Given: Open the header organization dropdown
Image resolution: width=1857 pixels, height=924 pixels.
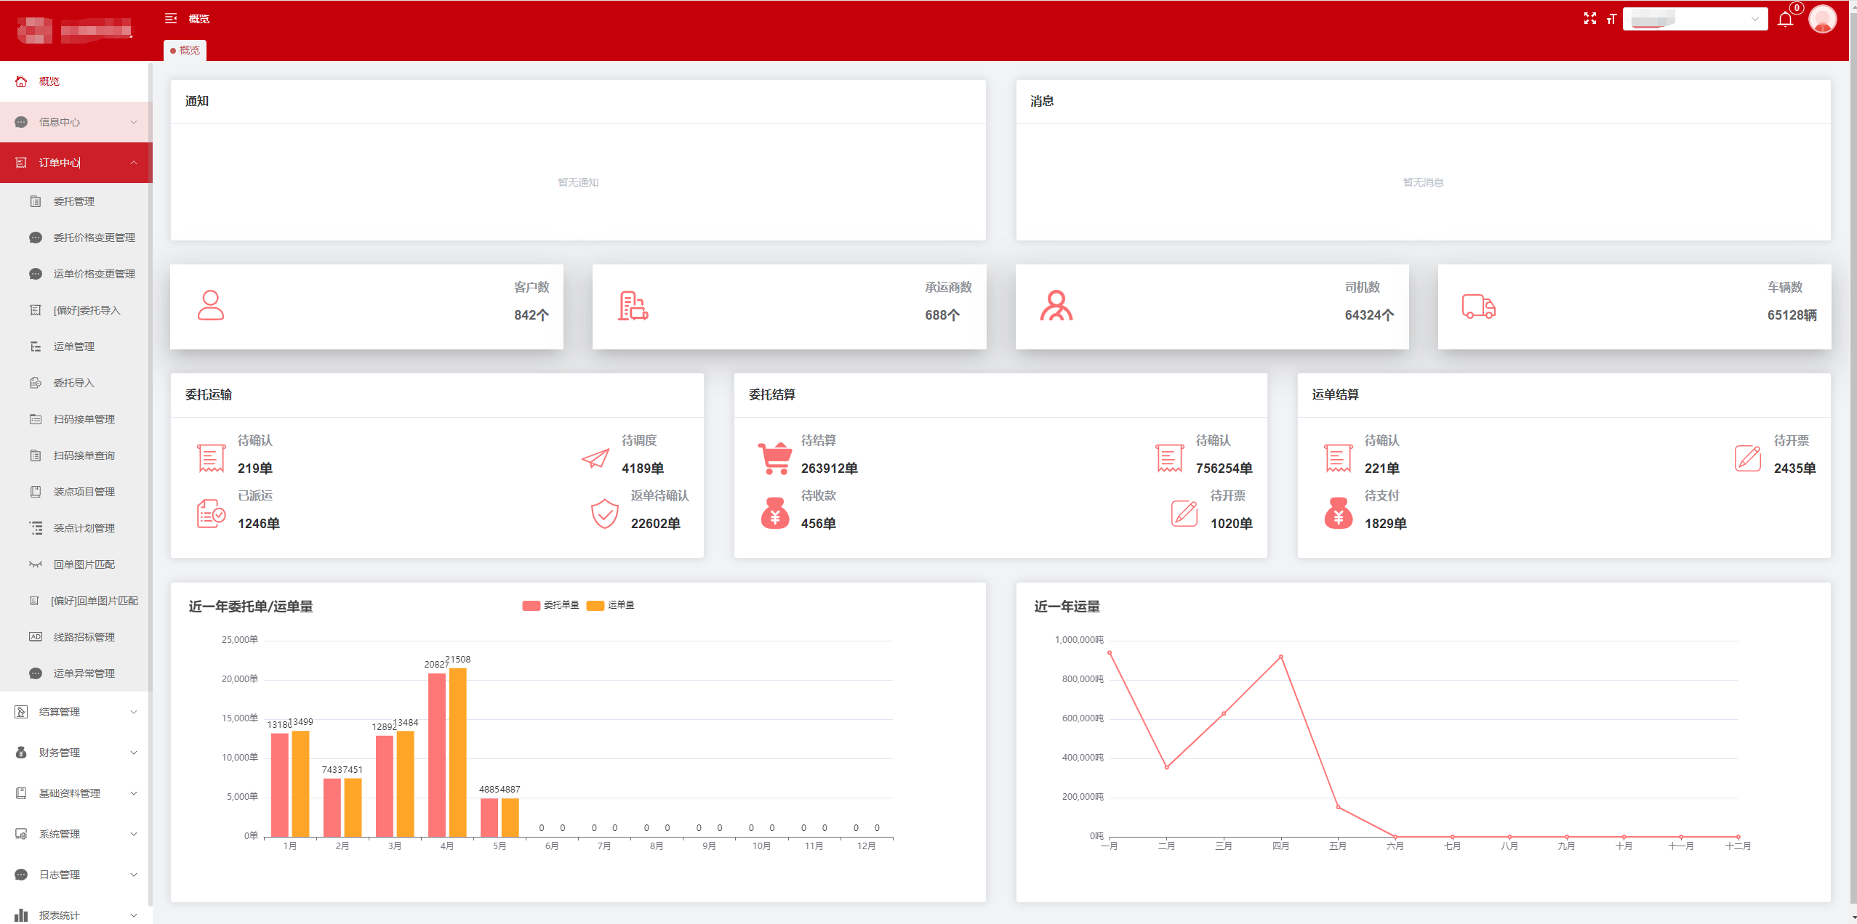Looking at the screenshot, I should pyautogui.click(x=1695, y=19).
